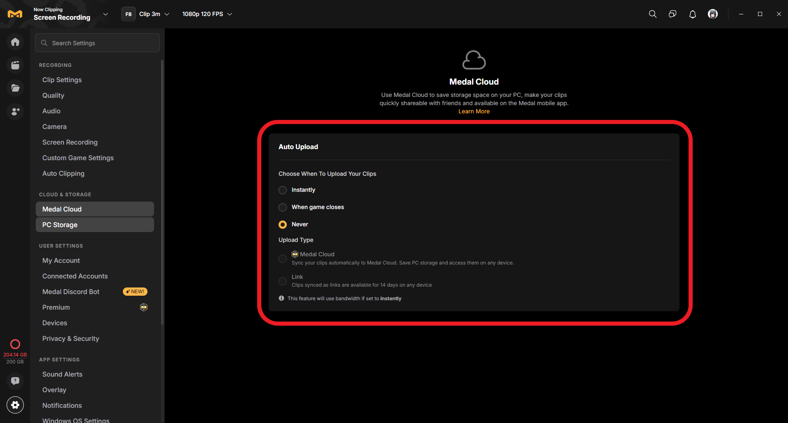This screenshot has height=423, width=788.
Task: Click the Search Settings field
Action: (97, 43)
